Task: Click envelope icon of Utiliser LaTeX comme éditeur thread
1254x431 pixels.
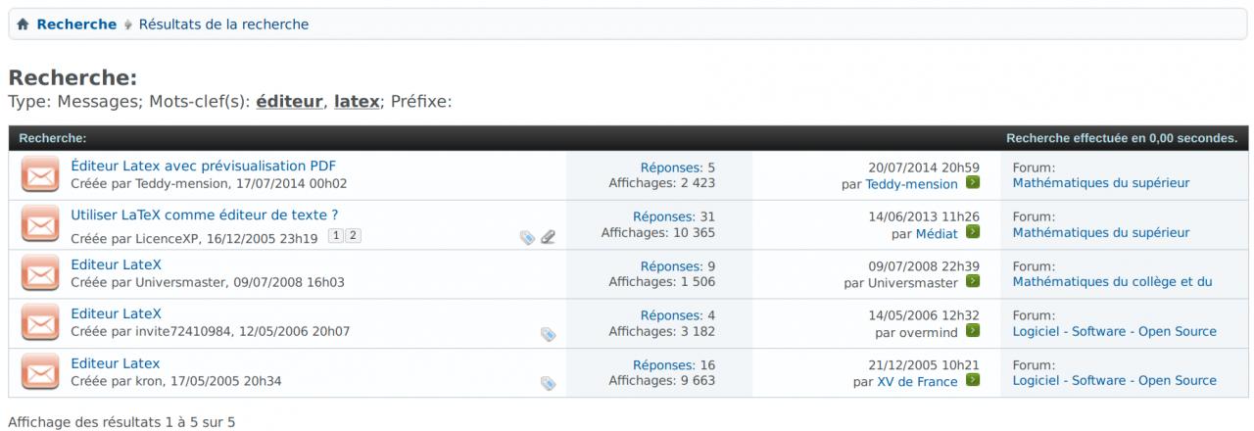Action: point(40,224)
